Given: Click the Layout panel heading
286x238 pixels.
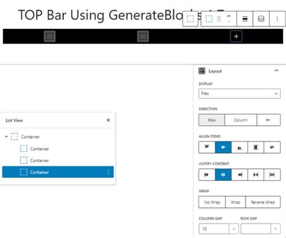Looking at the screenshot, I should coord(215,71).
